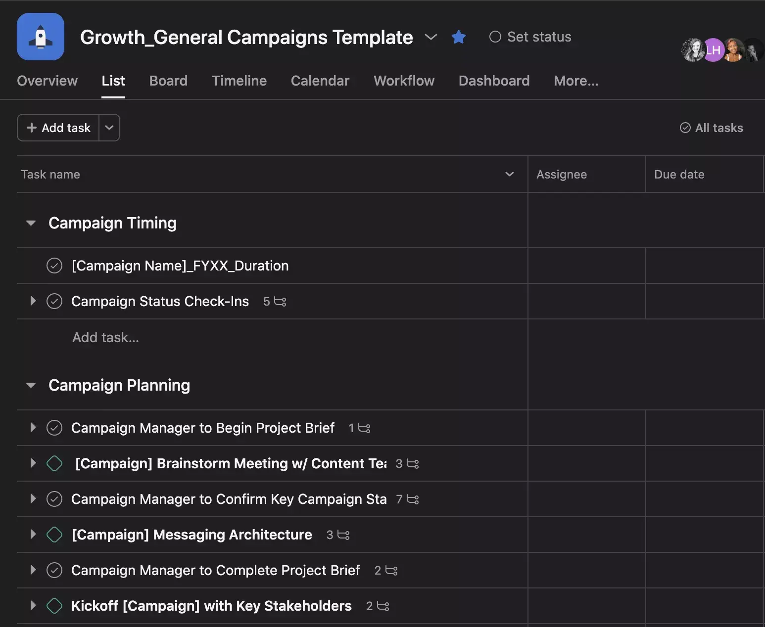The width and height of the screenshot is (765, 627).
Task: Open the Task name sort dropdown
Action: click(x=509, y=174)
